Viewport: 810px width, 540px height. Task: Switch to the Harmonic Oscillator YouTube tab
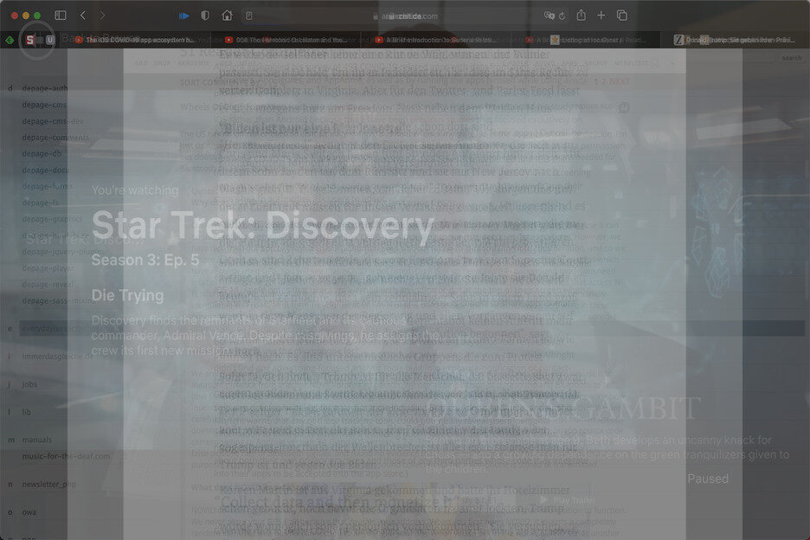pos(286,40)
